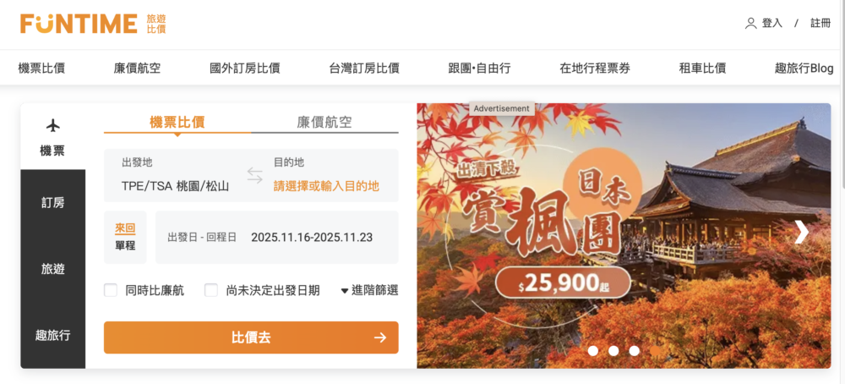Check the 尚未決定出發日期 box

click(x=210, y=291)
